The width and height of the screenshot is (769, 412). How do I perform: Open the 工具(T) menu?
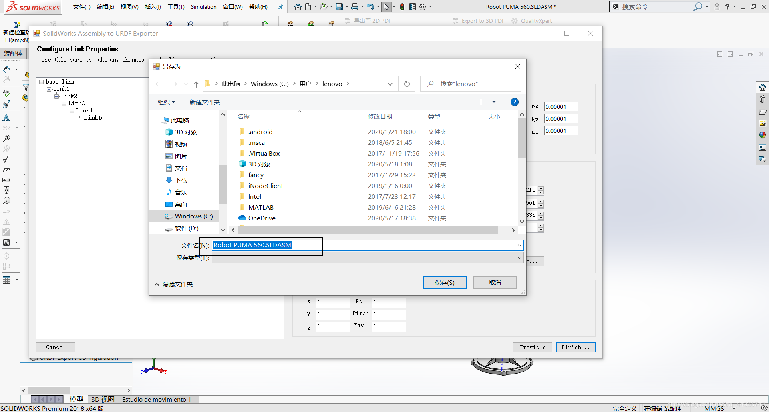click(x=176, y=7)
